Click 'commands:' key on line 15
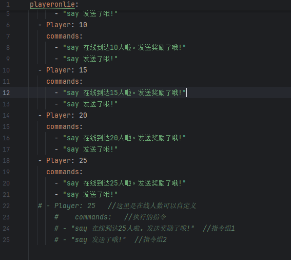 click(64, 127)
